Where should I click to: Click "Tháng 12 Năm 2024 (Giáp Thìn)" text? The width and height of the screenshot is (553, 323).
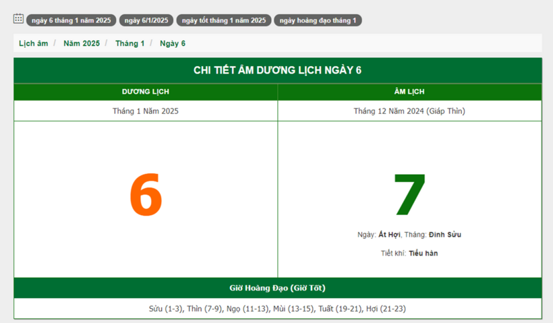pyautogui.click(x=409, y=111)
